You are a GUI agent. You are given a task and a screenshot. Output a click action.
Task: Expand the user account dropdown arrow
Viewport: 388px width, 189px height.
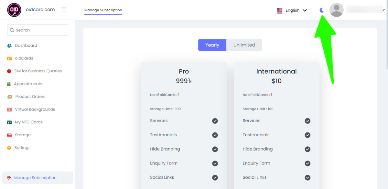point(384,10)
